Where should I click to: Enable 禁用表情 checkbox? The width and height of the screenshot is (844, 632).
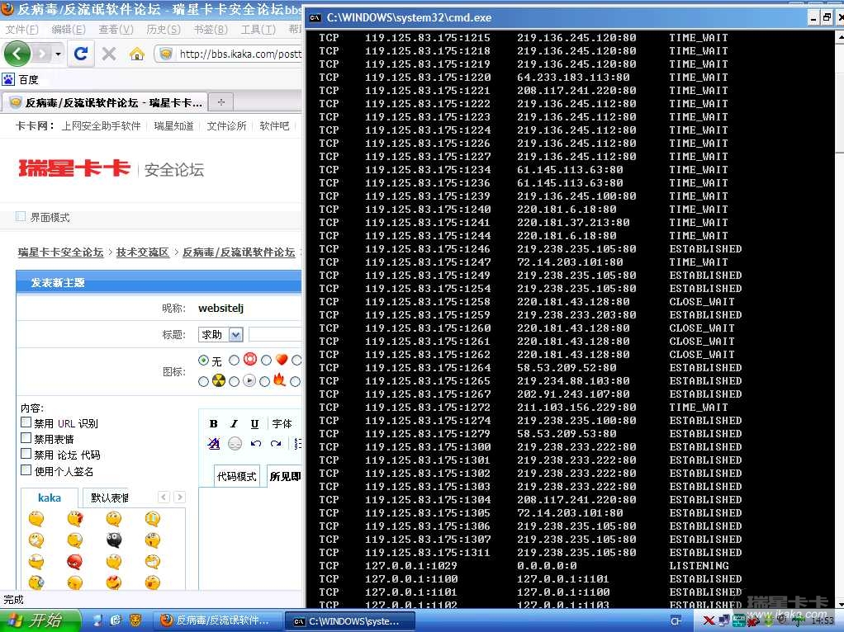[x=26, y=438]
